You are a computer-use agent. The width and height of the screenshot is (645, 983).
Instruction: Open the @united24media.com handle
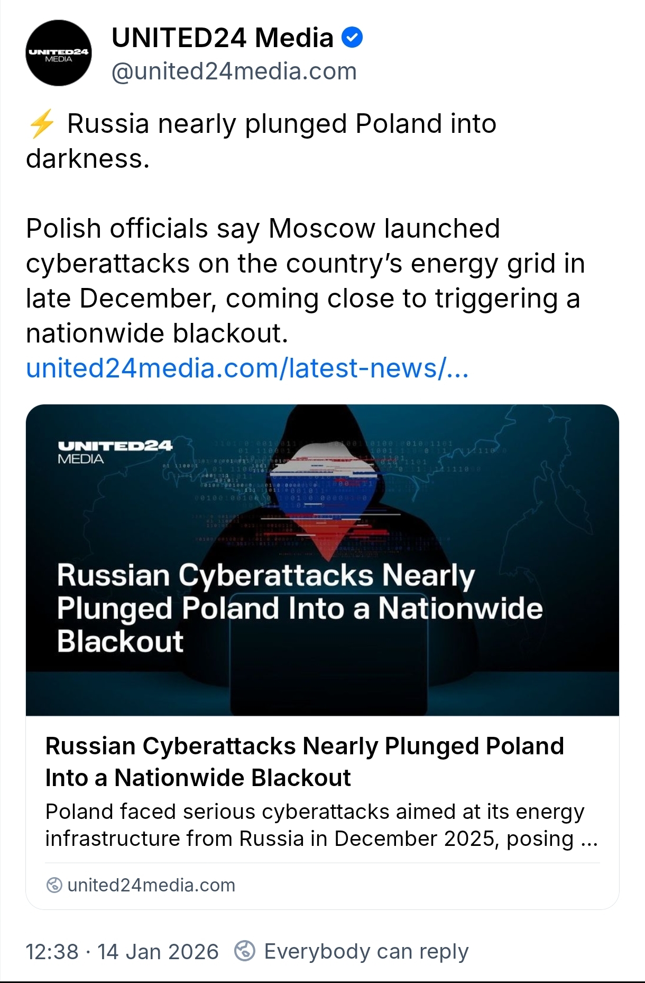tap(234, 71)
